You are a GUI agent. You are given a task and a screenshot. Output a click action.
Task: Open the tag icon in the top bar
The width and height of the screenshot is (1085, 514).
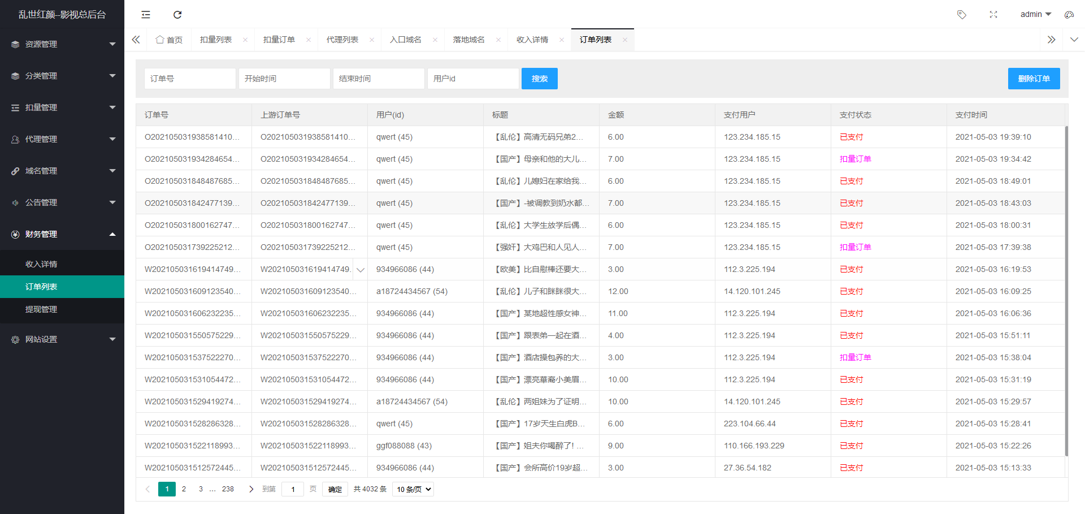[962, 14]
